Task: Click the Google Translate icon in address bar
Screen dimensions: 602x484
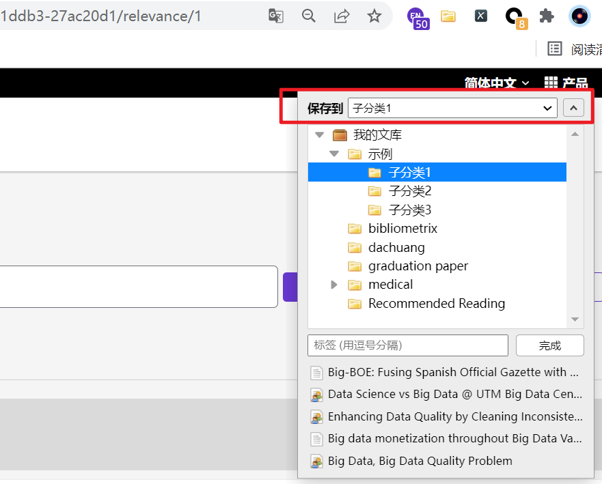Action: (275, 16)
